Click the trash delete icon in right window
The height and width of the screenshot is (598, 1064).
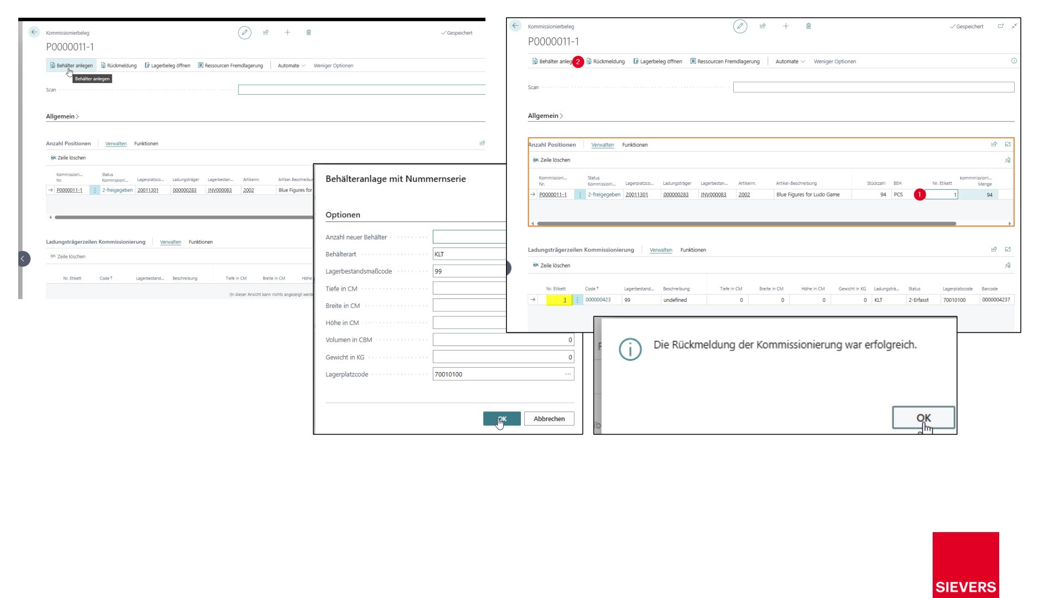[809, 26]
